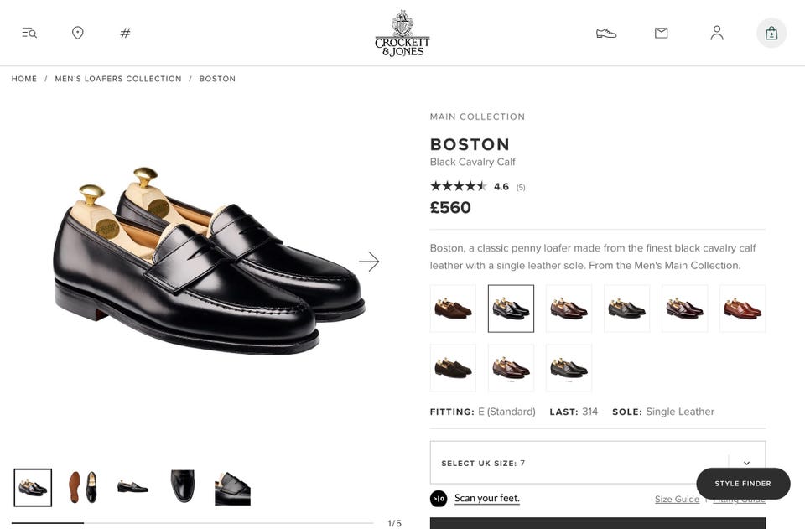Go to Men's Loafers Collection breadcrumb
This screenshot has width=805, height=529.
coord(118,79)
